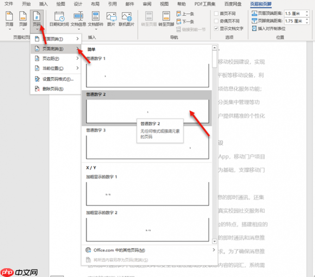This screenshot has width=315, height=277.
Task: Toggle 奇偶页不同 checkbox
Action: click(216, 21)
